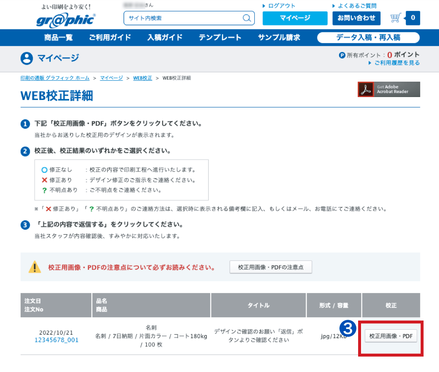
Task: Select テンプレート in navigation bar
Action: [x=220, y=37]
